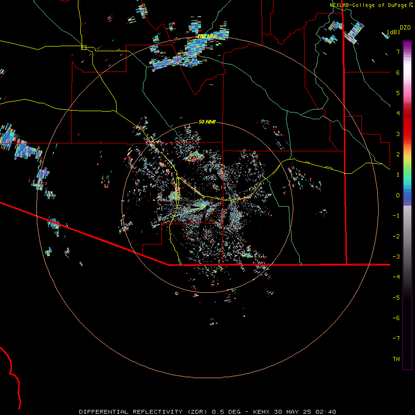Click the -7 value on the color scale
The width and height of the screenshot is (415, 415).
(x=396, y=338)
